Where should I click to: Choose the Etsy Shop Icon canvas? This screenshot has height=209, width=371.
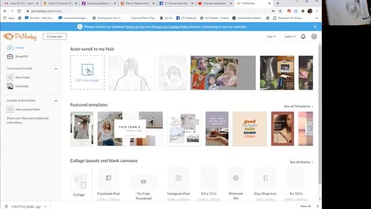(x=265, y=178)
